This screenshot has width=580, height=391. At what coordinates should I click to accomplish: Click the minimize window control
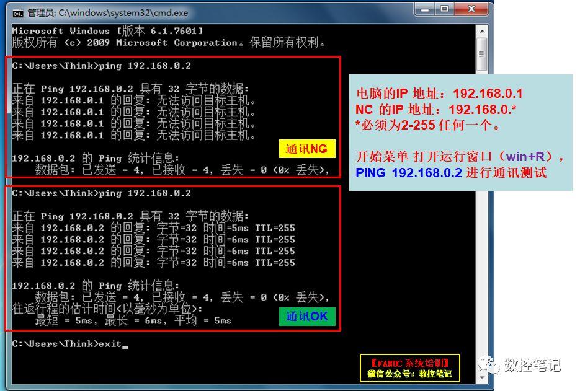pyautogui.click(x=425, y=9)
